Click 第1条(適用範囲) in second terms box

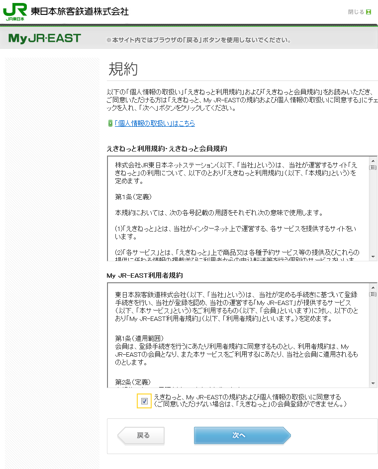(139, 338)
